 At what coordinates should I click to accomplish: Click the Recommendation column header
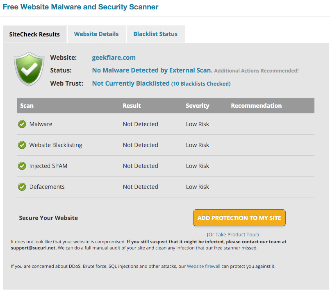coord(256,106)
